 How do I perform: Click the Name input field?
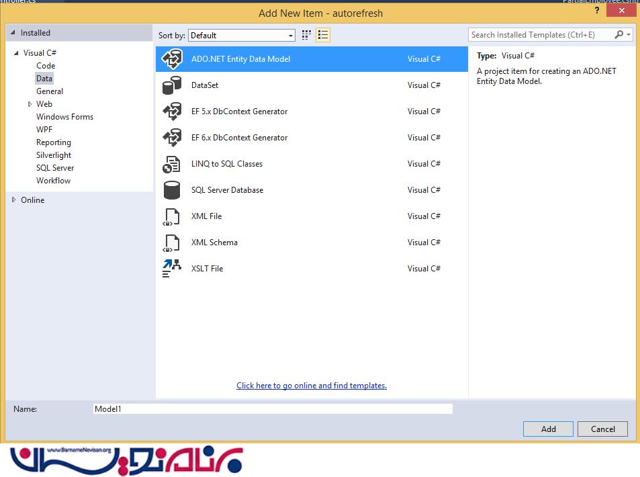pyautogui.click(x=273, y=408)
